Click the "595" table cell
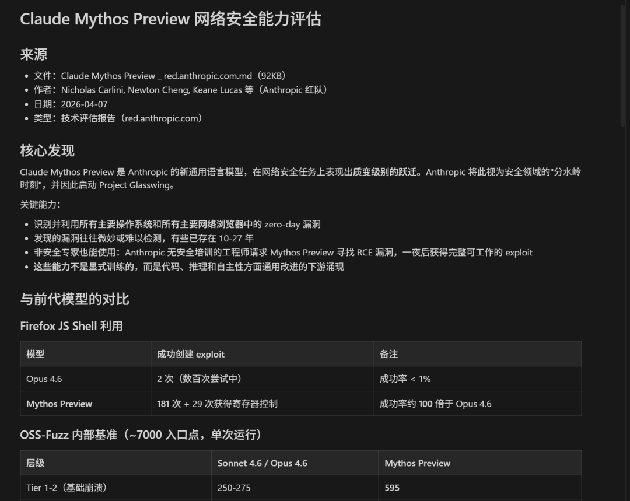The width and height of the screenshot is (630, 501). coord(480,488)
